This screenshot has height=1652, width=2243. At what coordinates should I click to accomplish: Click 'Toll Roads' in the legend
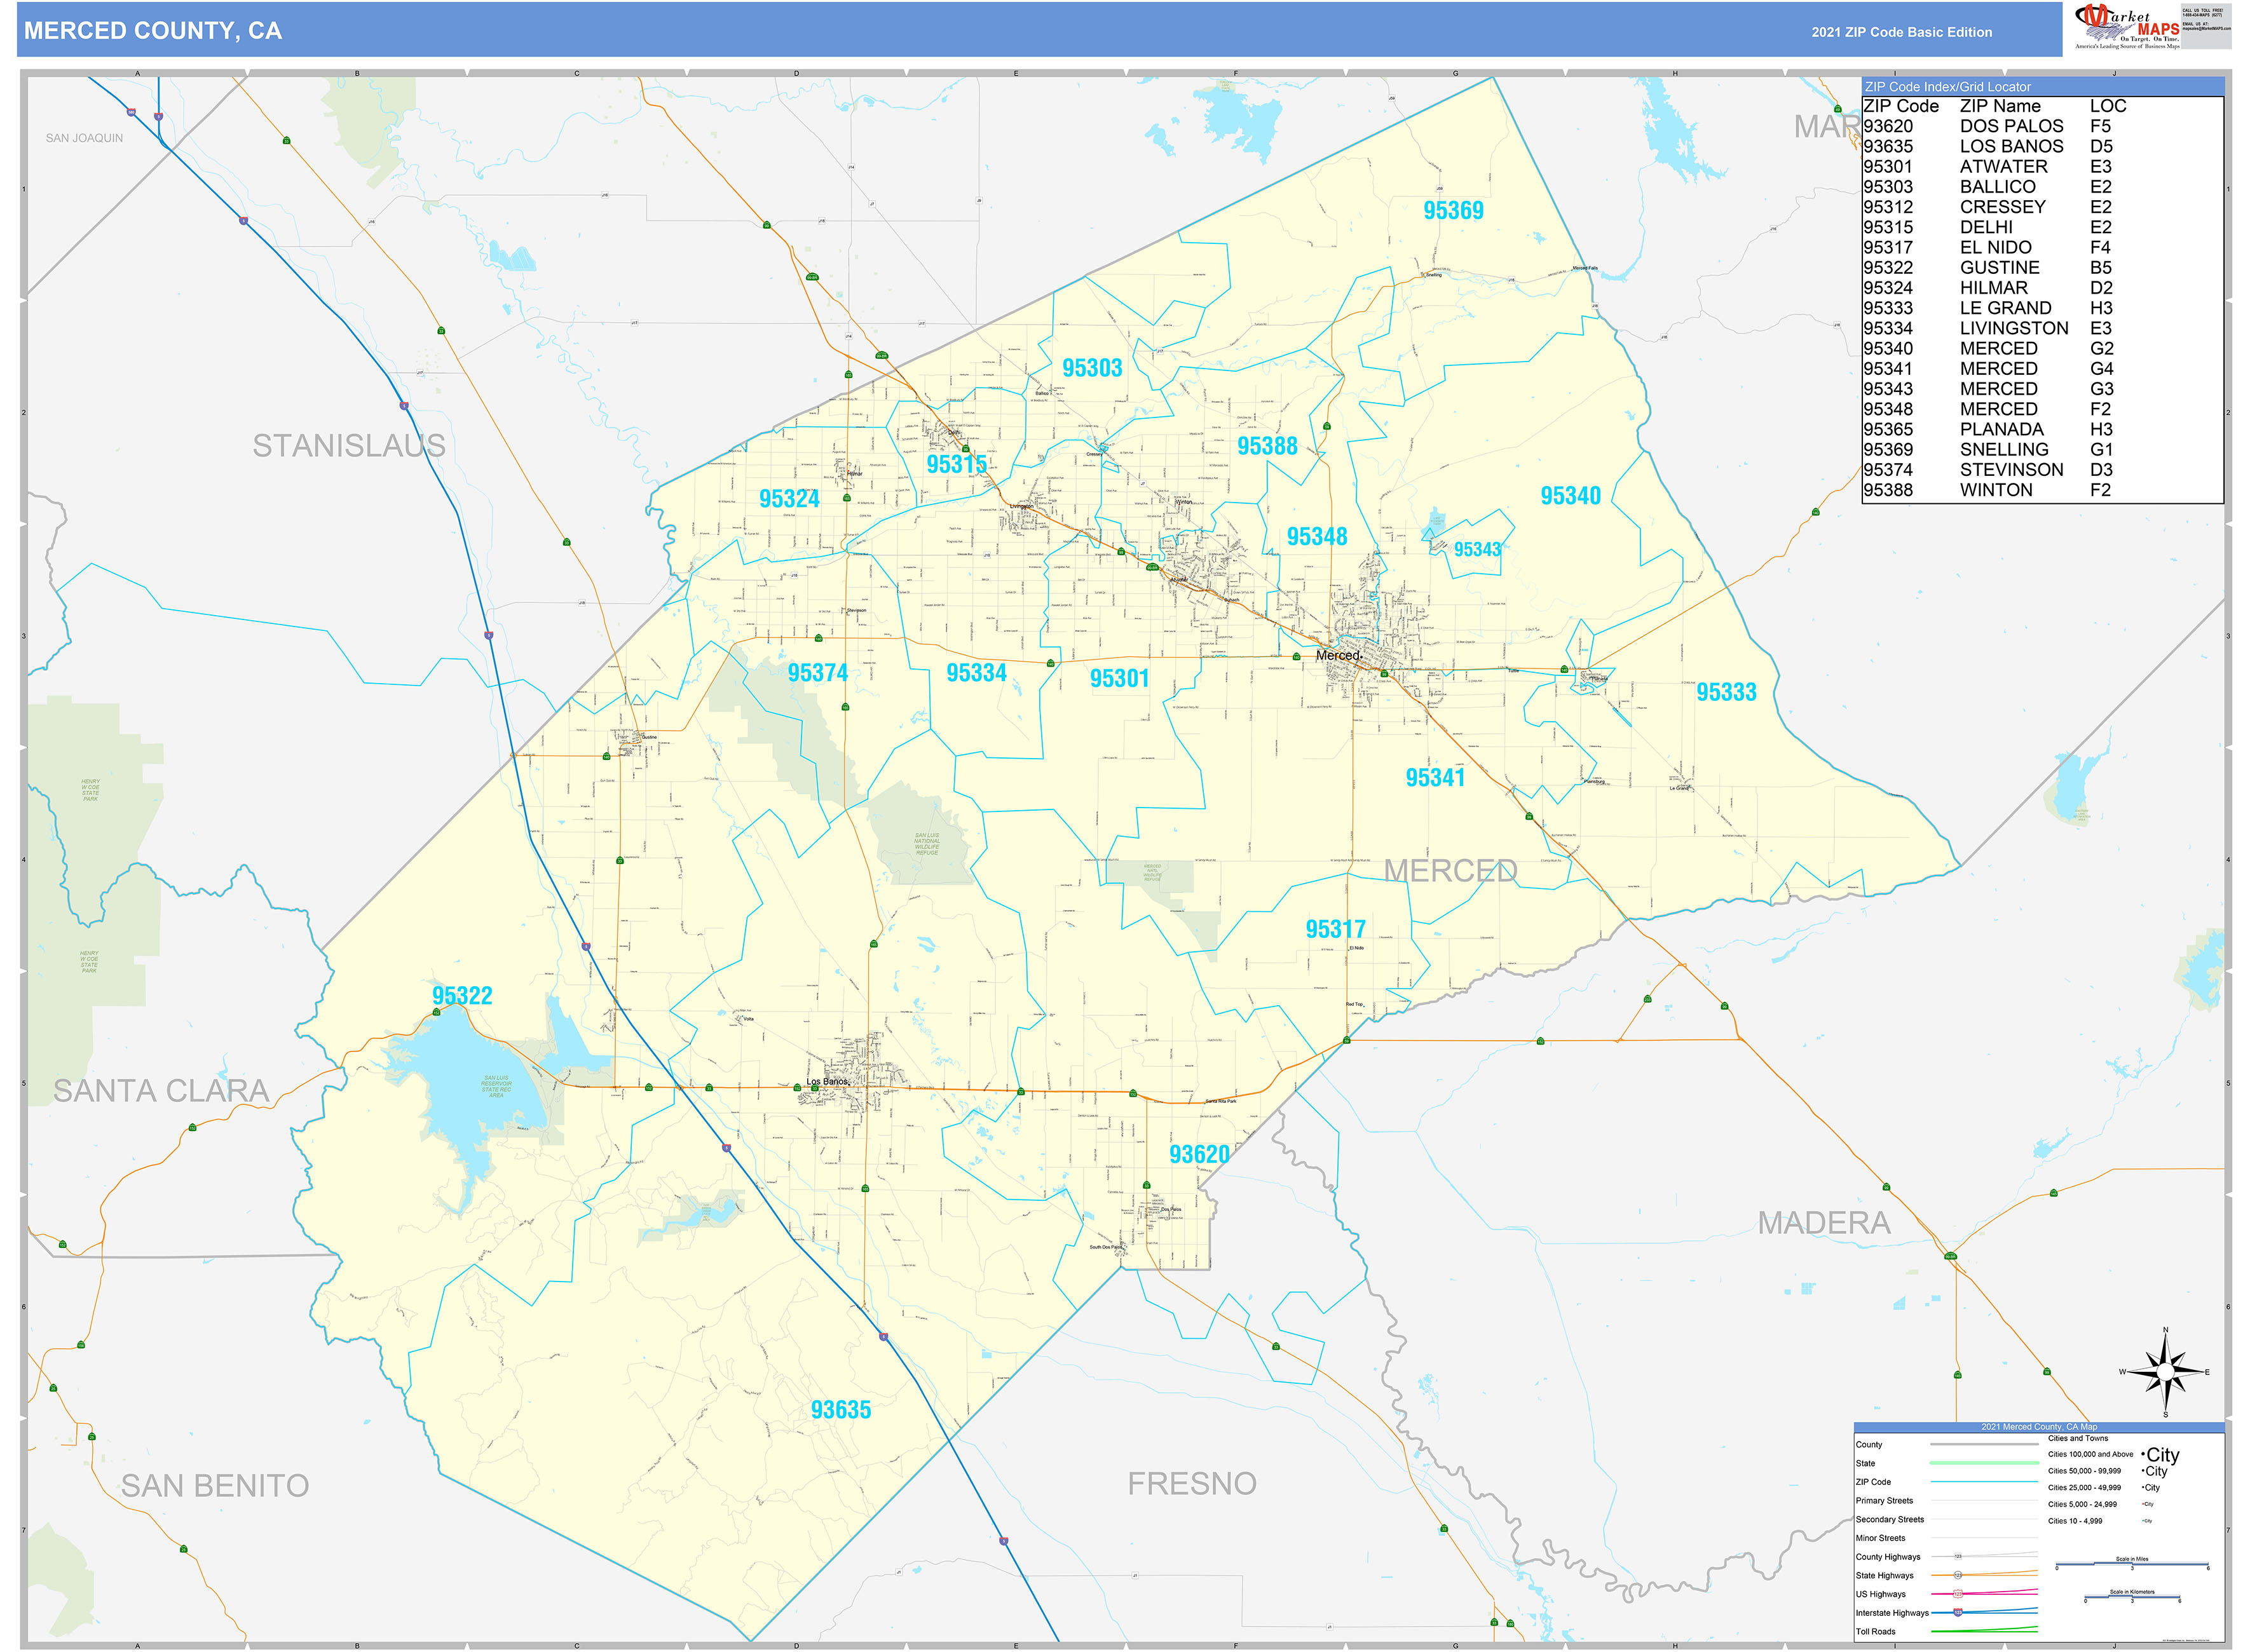(x=1876, y=1632)
